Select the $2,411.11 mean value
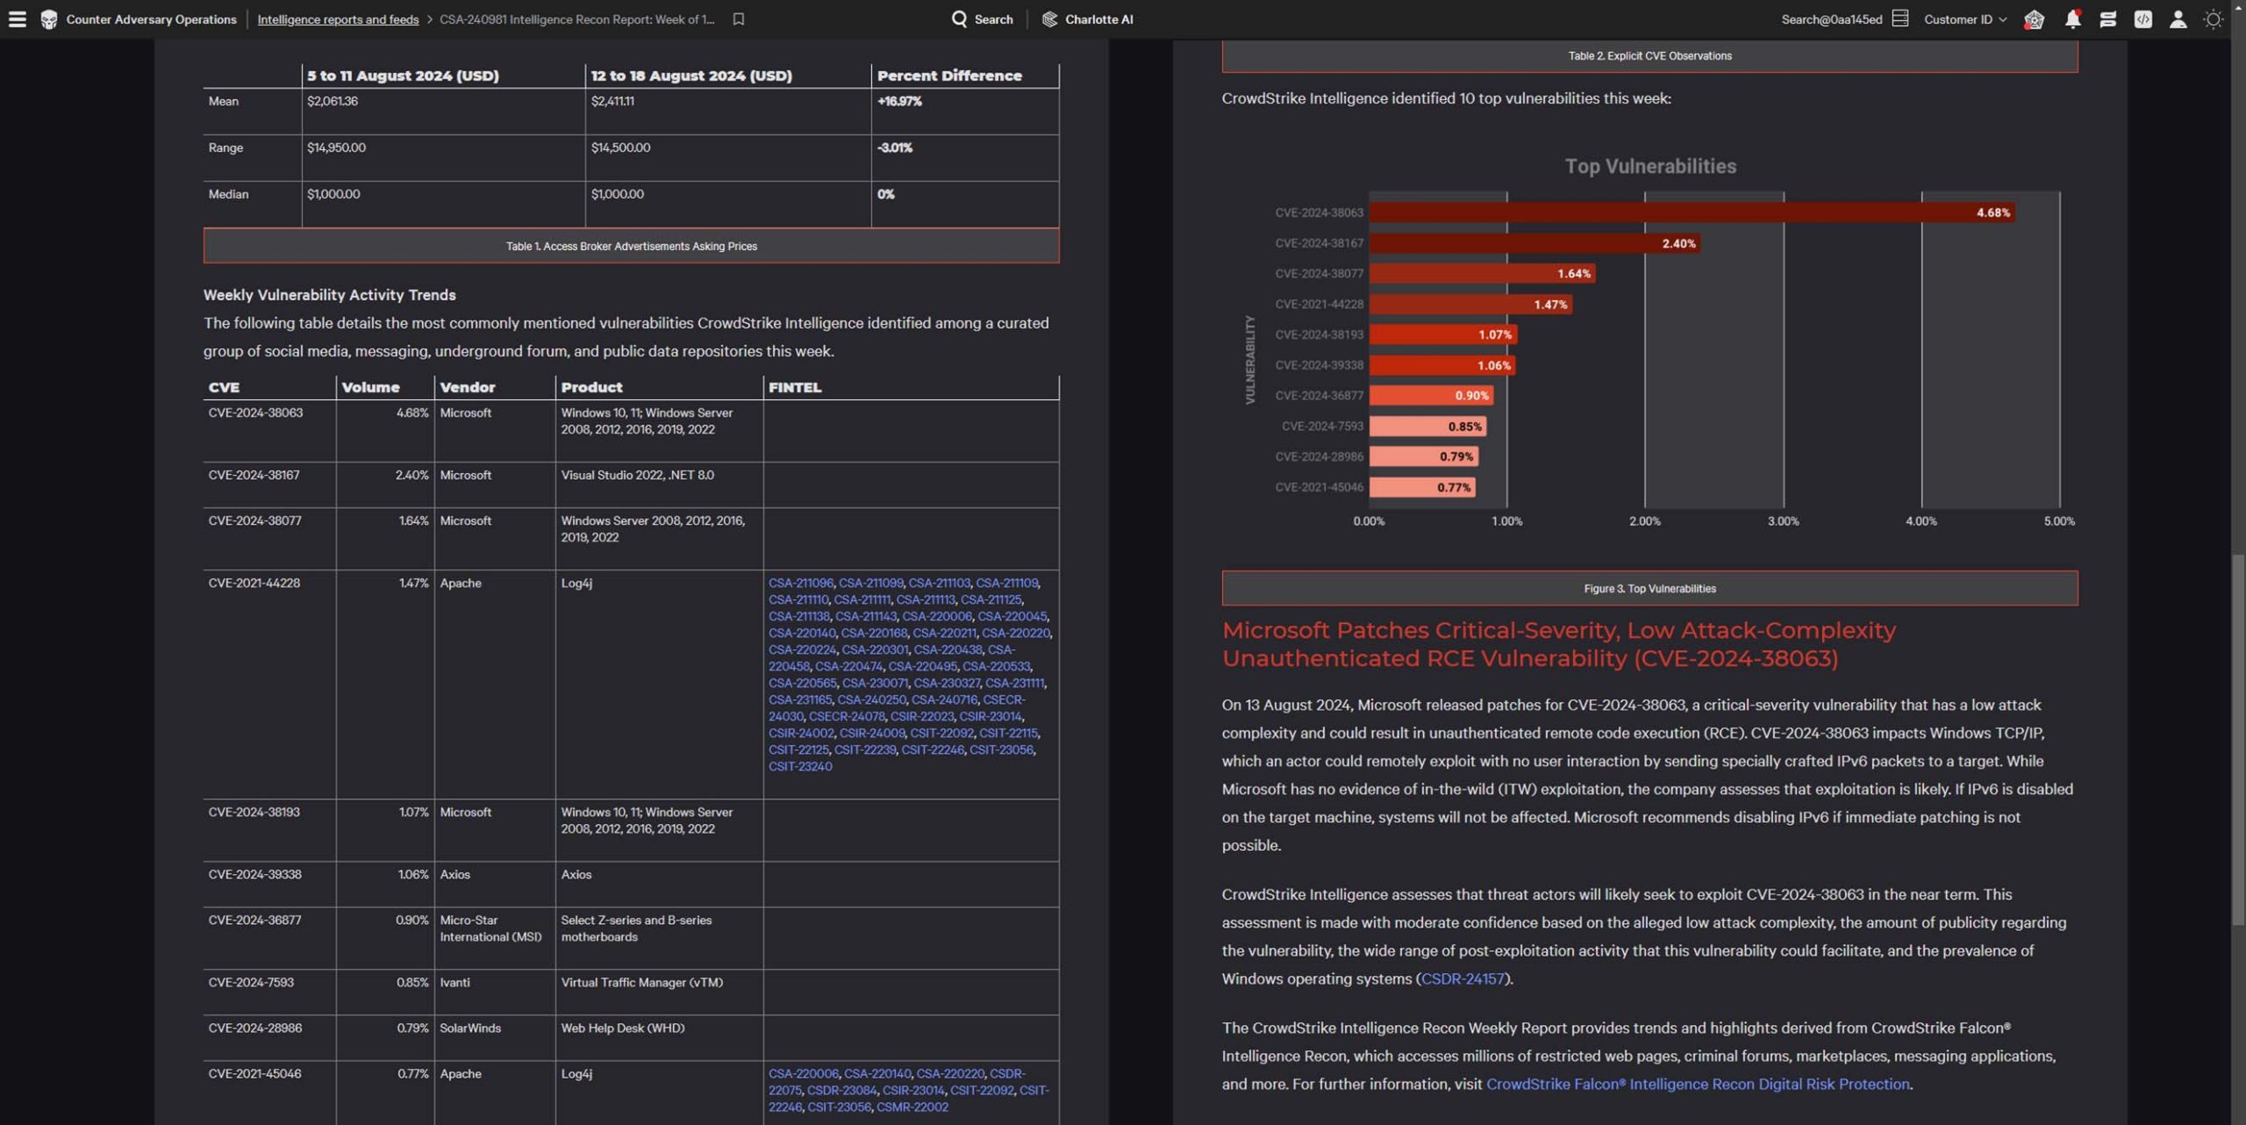Image resolution: width=2246 pixels, height=1125 pixels. pos(612,101)
